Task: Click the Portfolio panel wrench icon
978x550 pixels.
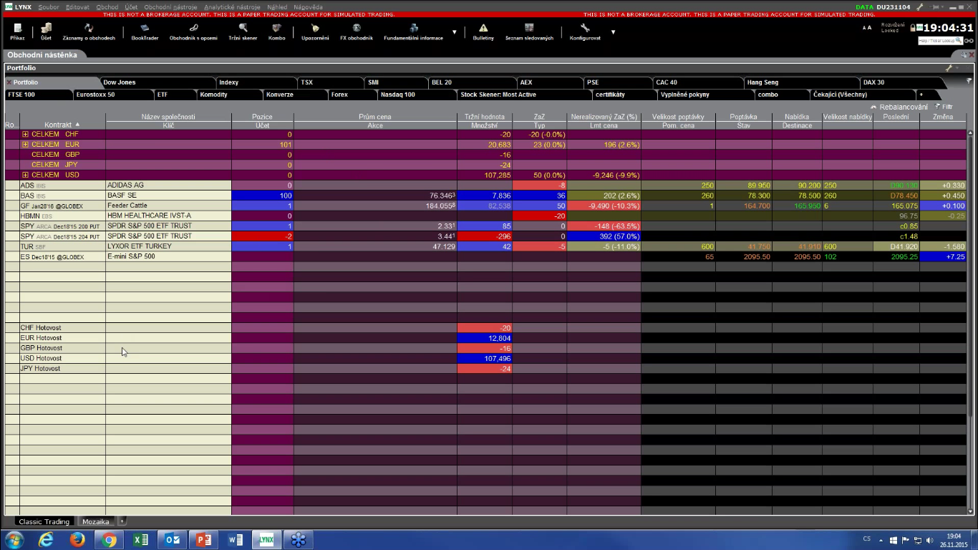Action: pyautogui.click(x=949, y=68)
